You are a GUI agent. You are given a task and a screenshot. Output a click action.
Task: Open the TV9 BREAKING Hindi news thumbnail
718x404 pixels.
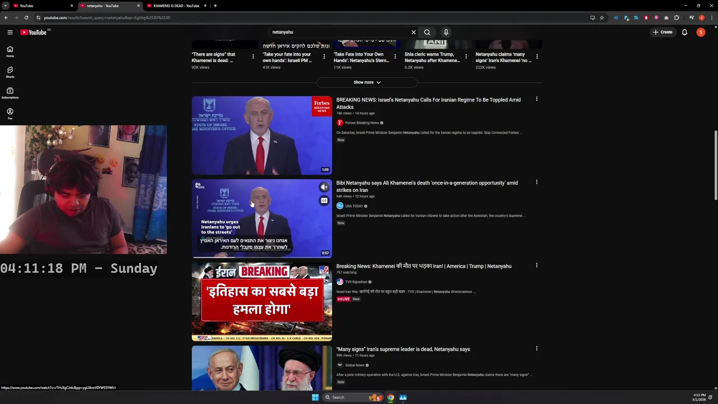(x=262, y=302)
